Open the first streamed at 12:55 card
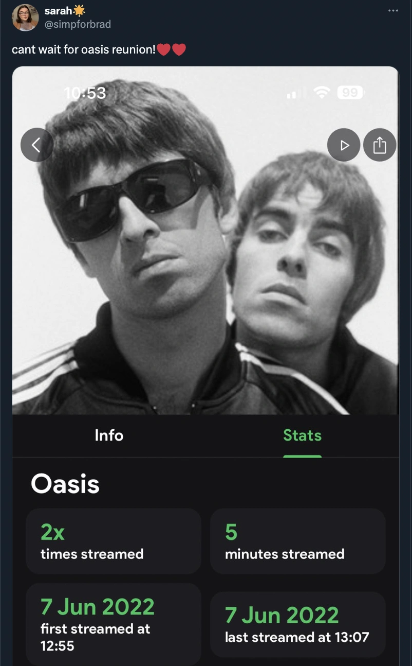The height and width of the screenshot is (666, 412). tap(113, 623)
